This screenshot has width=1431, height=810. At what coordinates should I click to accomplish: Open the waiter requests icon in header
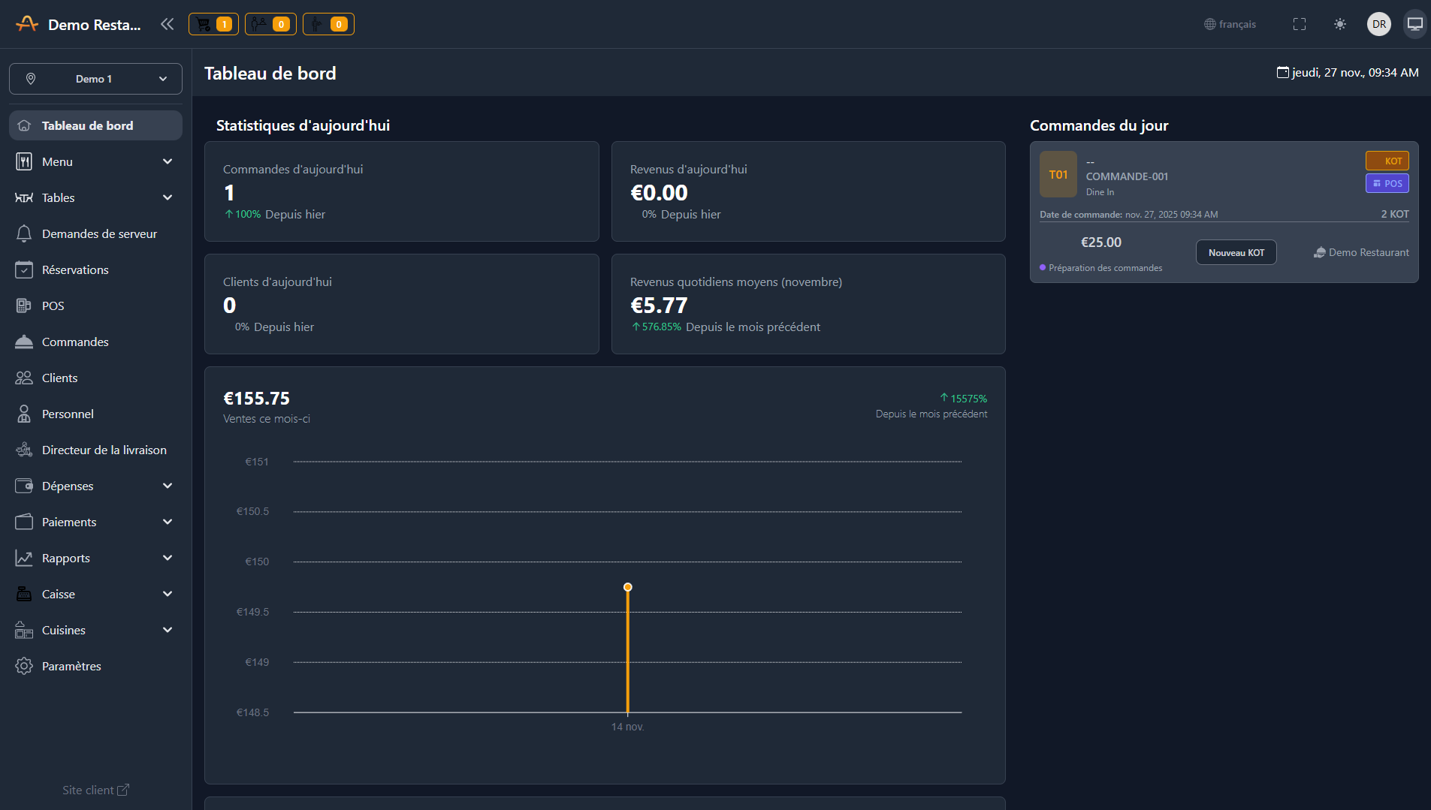coord(328,24)
